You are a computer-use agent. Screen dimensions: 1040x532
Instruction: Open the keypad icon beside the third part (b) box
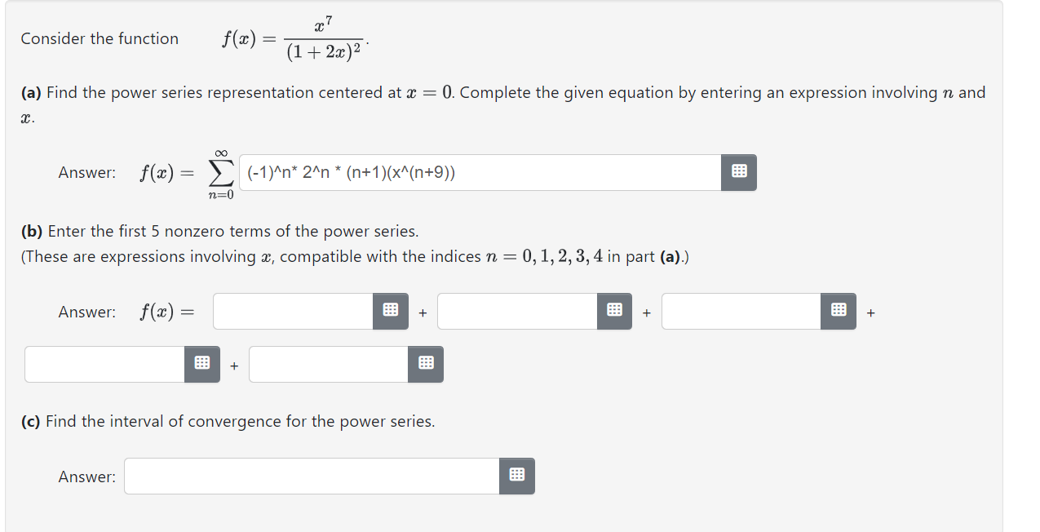click(838, 311)
